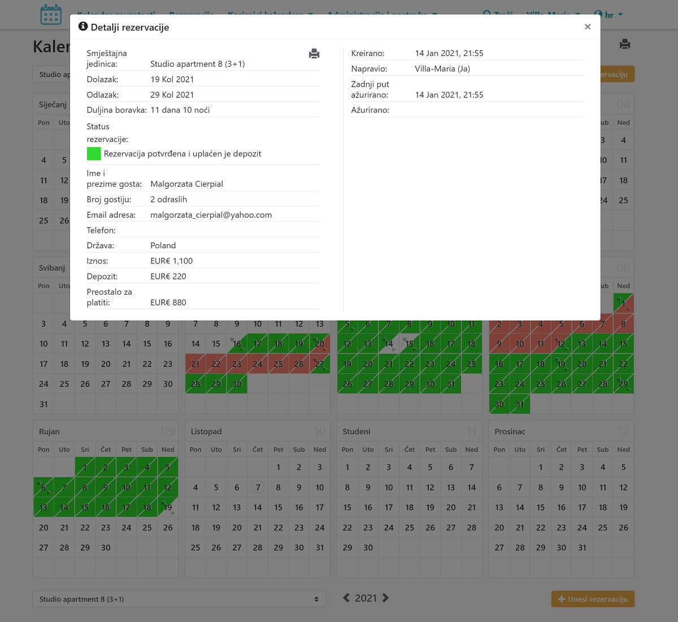Viewport: 678px width, 622px height.
Task: Open the hr language dropdown
Action: pos(609,14)
